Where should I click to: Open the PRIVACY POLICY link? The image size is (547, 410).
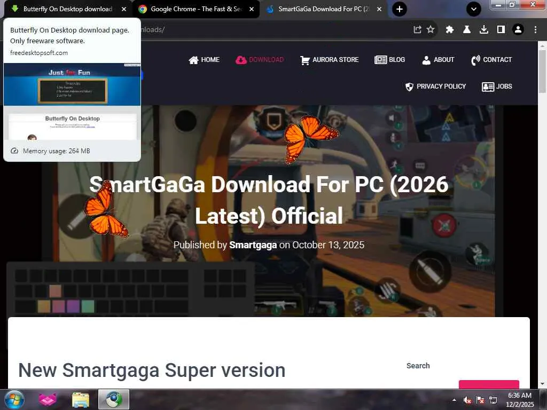click(x=435, y=86)
